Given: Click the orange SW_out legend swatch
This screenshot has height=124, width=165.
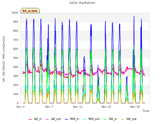Looking at the screenshot, I should [123, 119].
